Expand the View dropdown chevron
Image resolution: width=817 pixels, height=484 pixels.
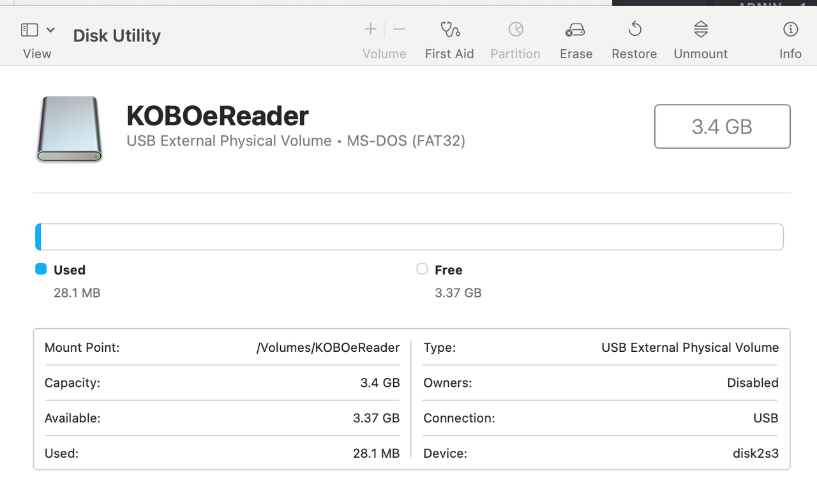pyautogui.click(x=50, y=29)
